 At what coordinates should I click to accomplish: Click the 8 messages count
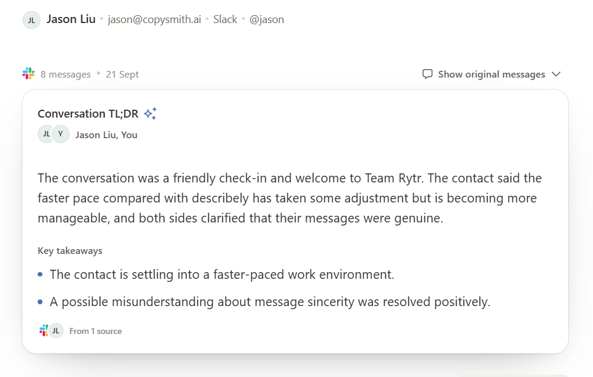tap(66, 75)
